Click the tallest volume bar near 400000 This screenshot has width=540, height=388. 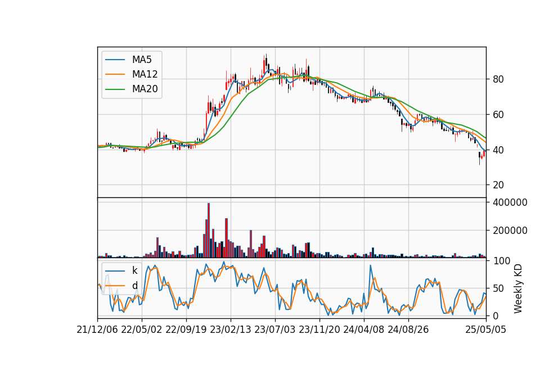[209, 231]
